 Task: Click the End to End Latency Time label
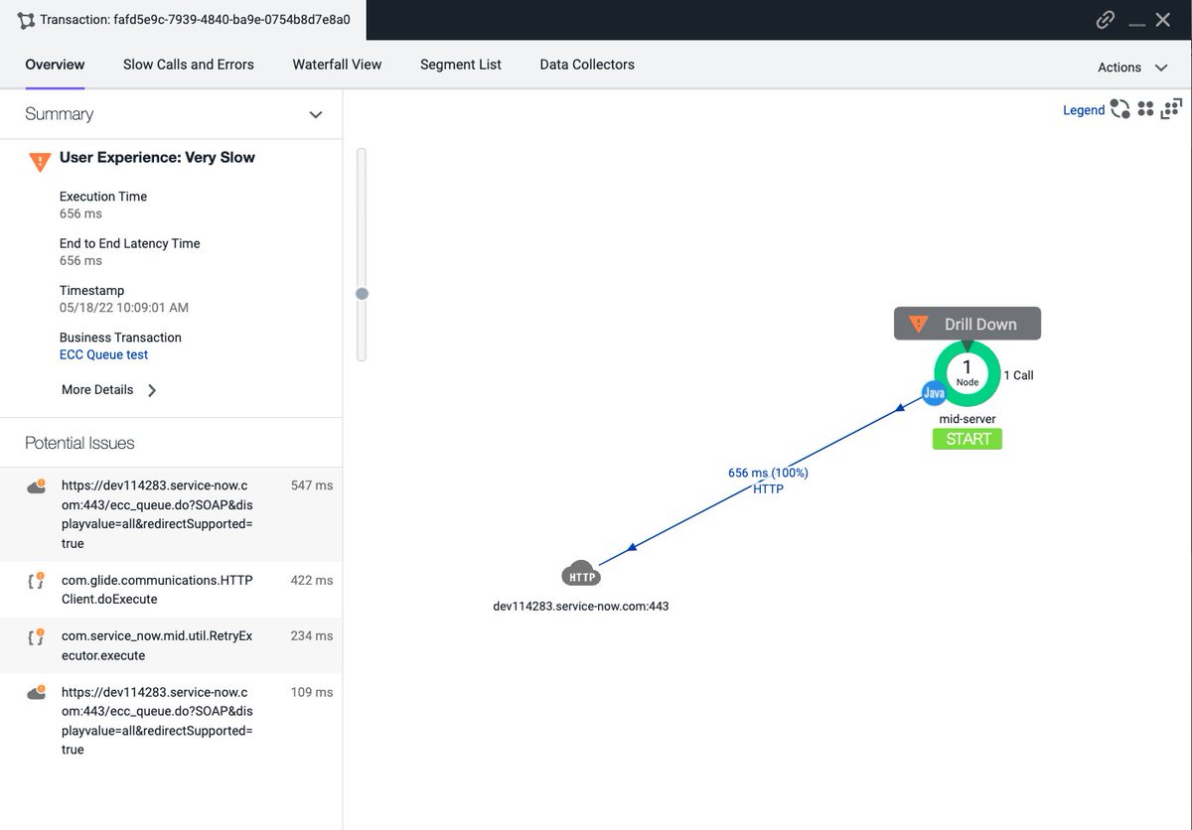coord(130,243)
